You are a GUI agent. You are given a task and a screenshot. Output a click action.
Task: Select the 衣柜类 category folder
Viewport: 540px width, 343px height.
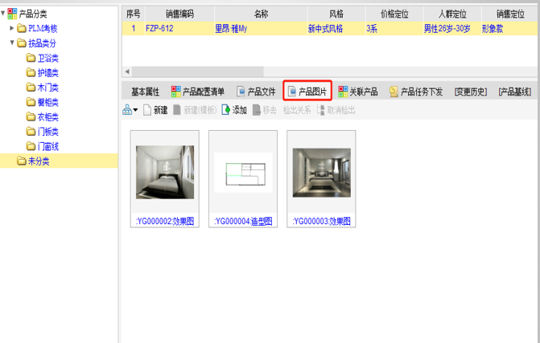(43, 116)
